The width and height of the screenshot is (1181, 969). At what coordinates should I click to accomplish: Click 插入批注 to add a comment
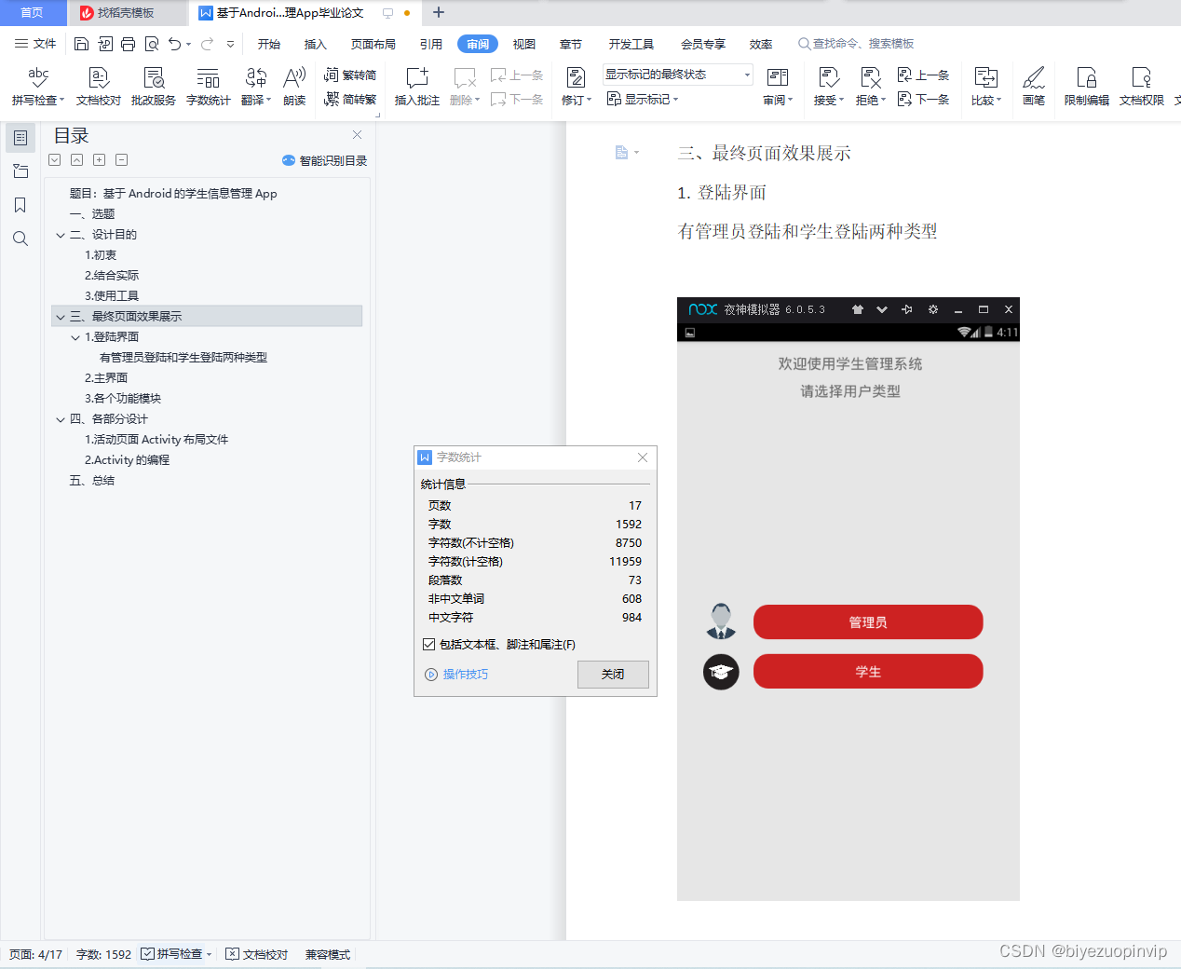pos(417,86)
